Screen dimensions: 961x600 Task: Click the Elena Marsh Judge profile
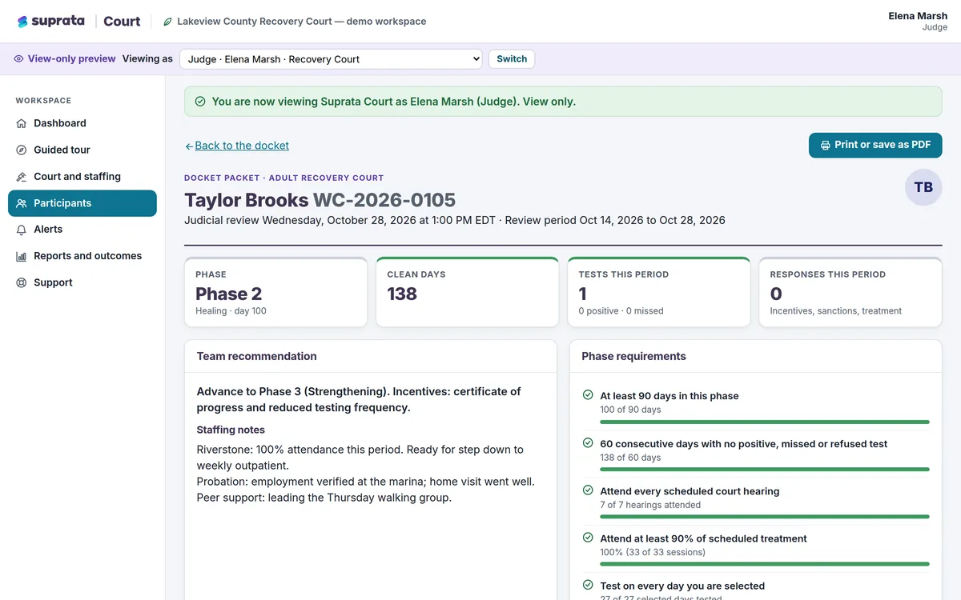(x=918, y=22)
